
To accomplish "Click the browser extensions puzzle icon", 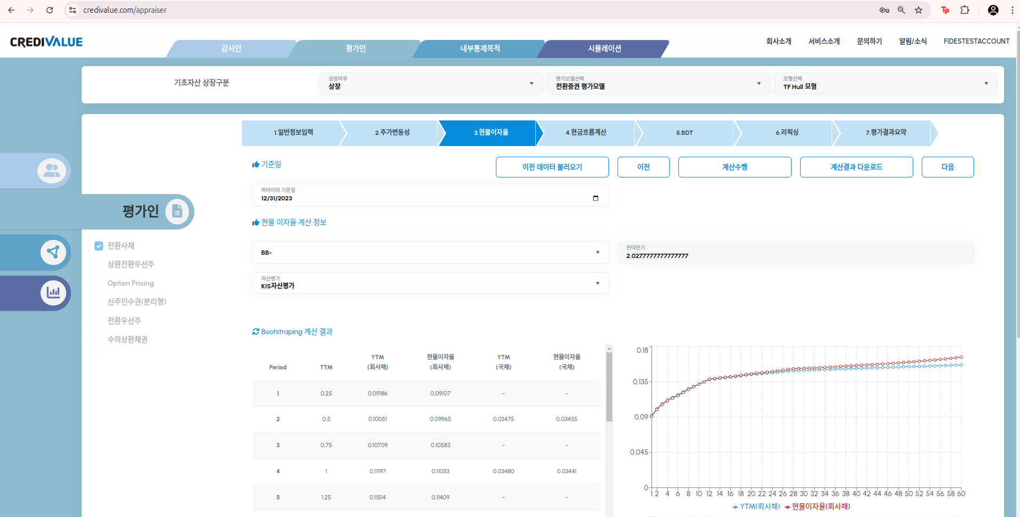I will pyautogui.click(x=964, y=10).
